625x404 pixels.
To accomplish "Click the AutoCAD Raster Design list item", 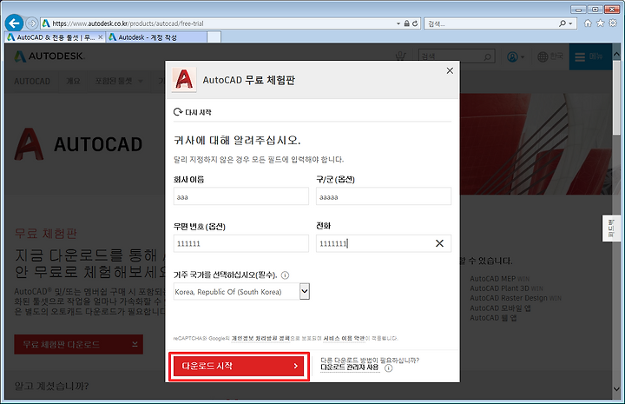I will 516,298.
